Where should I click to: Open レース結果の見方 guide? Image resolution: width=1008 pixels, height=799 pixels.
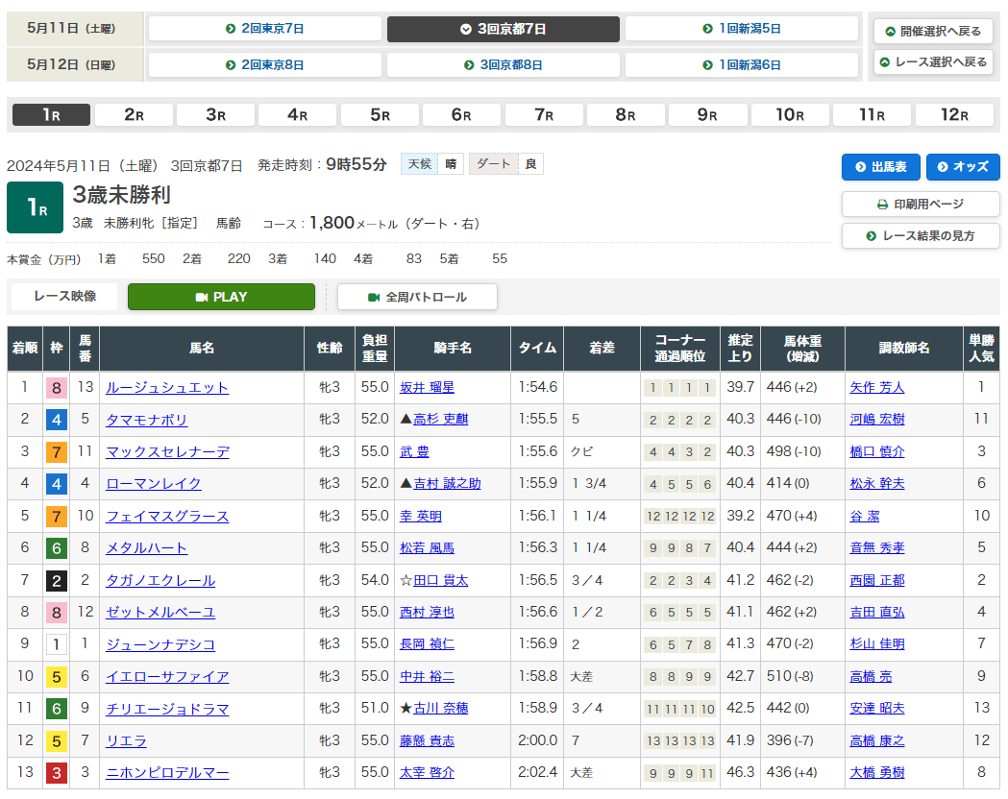[x=920, y=236]
